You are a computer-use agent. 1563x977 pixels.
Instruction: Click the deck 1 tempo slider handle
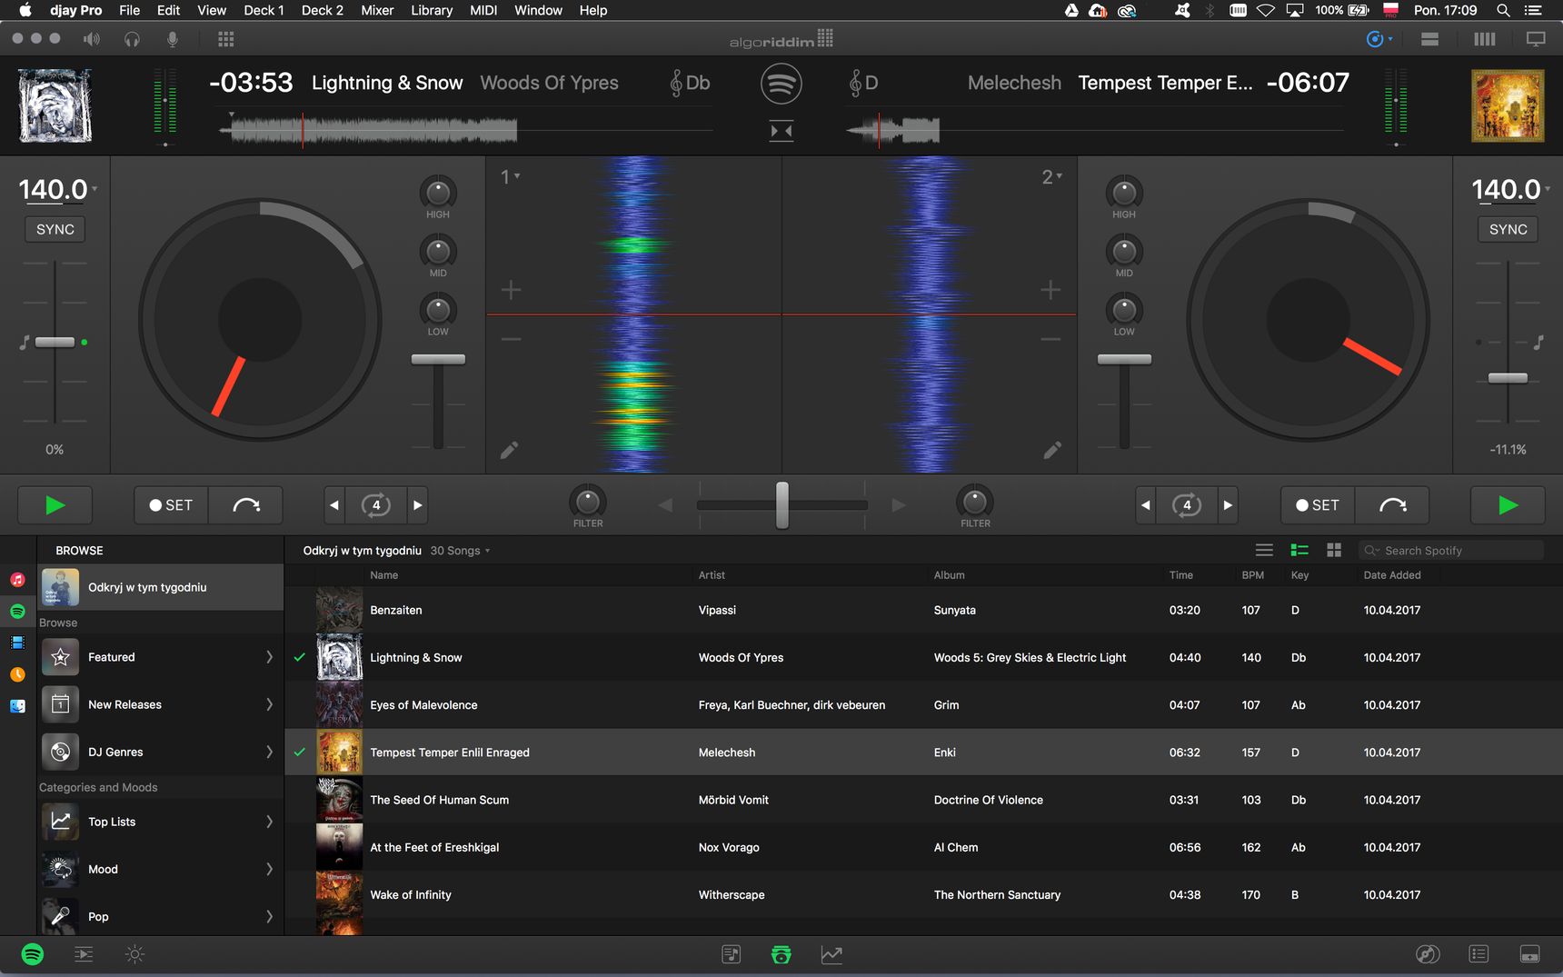[x=55, y=342]
